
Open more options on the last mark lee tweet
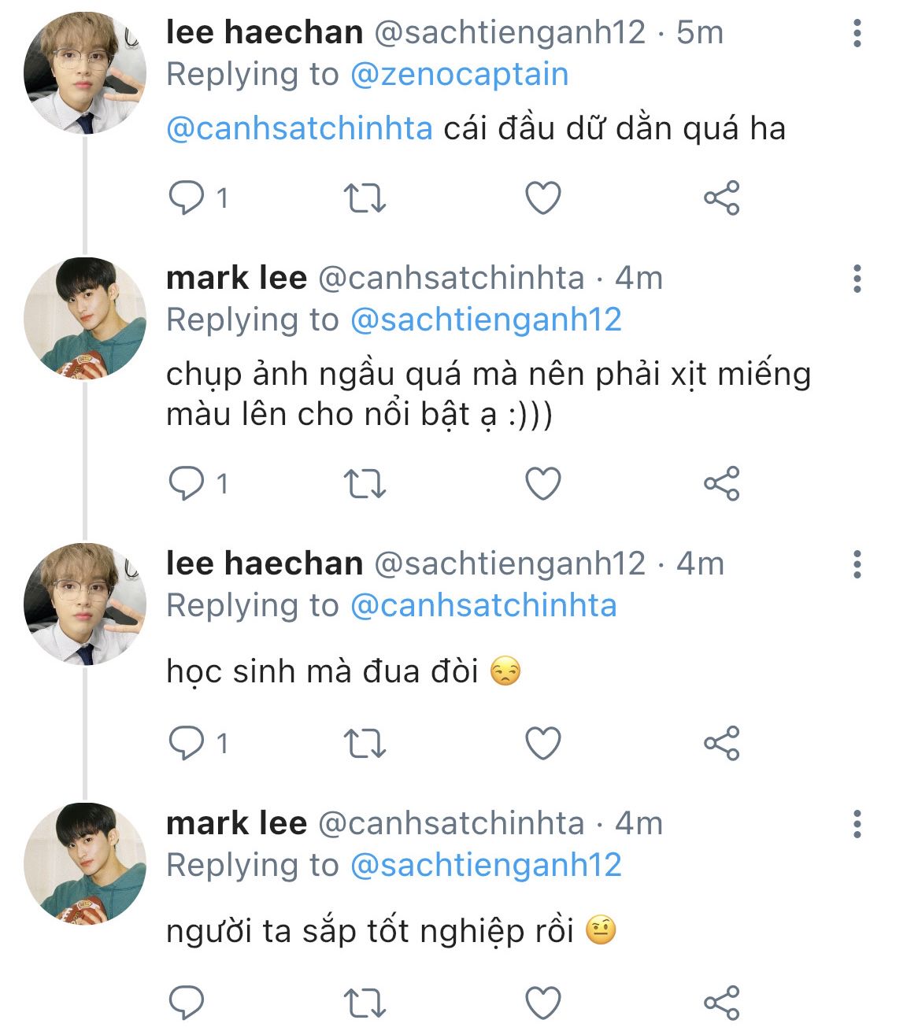(x=857, y=824)
